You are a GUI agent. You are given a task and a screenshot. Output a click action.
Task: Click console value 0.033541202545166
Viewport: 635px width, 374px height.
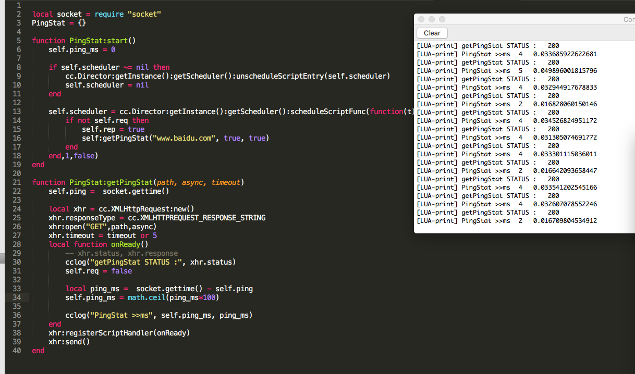pyautogui.click(x=565, y=188)
